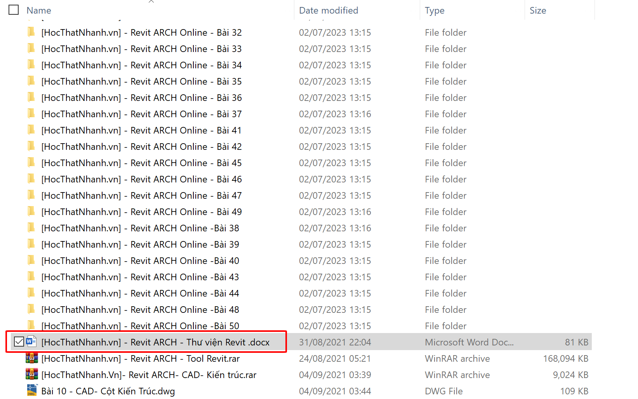
Task: Click the folder icon of Bài 42
Action: click(31, 146)
